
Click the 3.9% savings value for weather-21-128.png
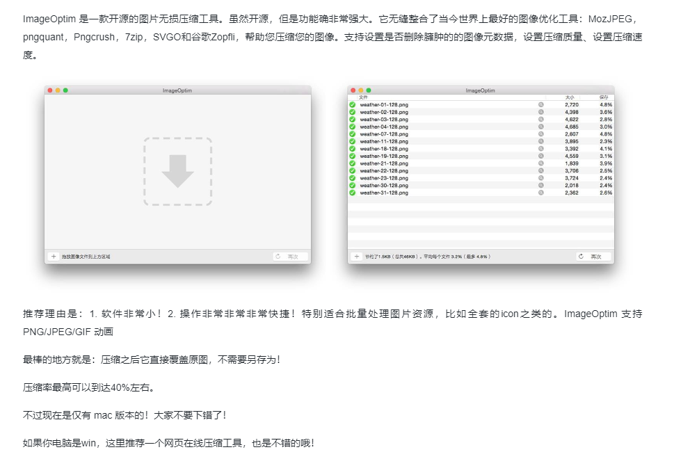606,163
